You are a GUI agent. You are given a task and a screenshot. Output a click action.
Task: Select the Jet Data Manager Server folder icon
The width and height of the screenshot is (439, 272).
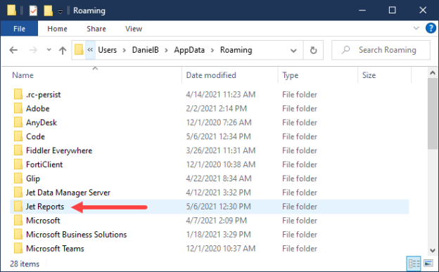click(x=18, y=193)
